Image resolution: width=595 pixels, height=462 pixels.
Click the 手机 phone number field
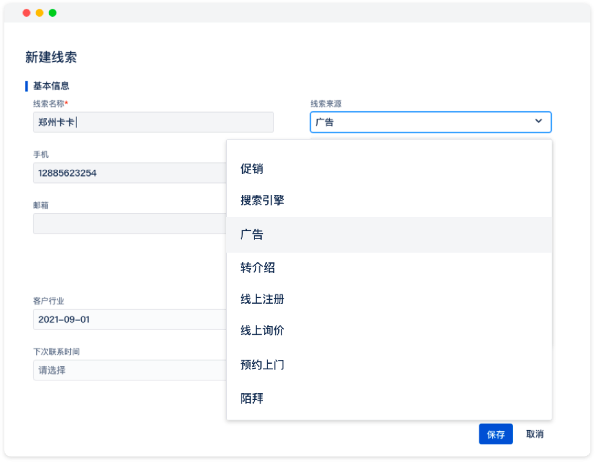coord(130,173)
